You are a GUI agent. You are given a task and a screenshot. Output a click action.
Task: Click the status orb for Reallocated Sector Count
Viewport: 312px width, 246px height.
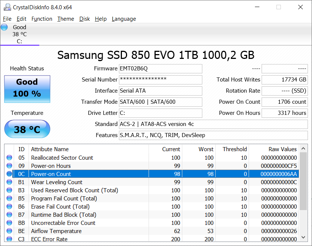click(9, 158)
